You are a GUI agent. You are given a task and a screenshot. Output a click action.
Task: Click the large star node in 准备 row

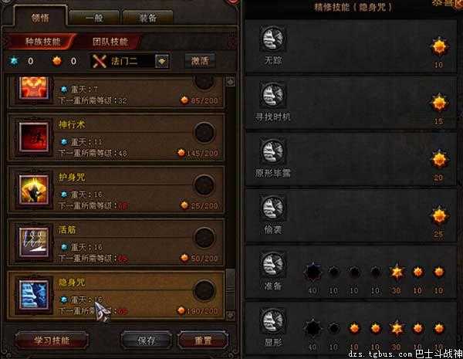[x=397, y=272]
